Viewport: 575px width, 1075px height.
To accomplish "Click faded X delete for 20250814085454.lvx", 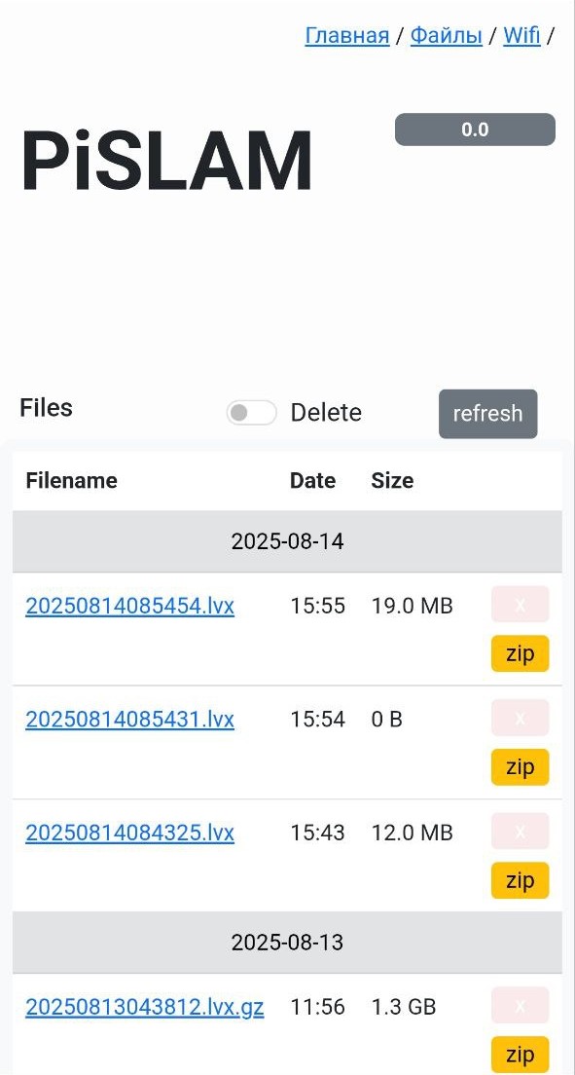I will 521,604.
